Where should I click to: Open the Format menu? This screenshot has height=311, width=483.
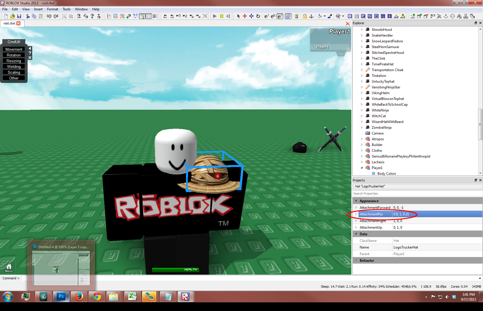(x=53, y=9)
